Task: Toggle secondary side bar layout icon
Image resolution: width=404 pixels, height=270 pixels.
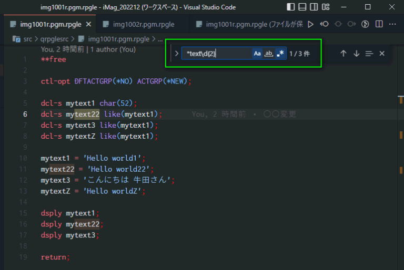Action: coord(314,7)
